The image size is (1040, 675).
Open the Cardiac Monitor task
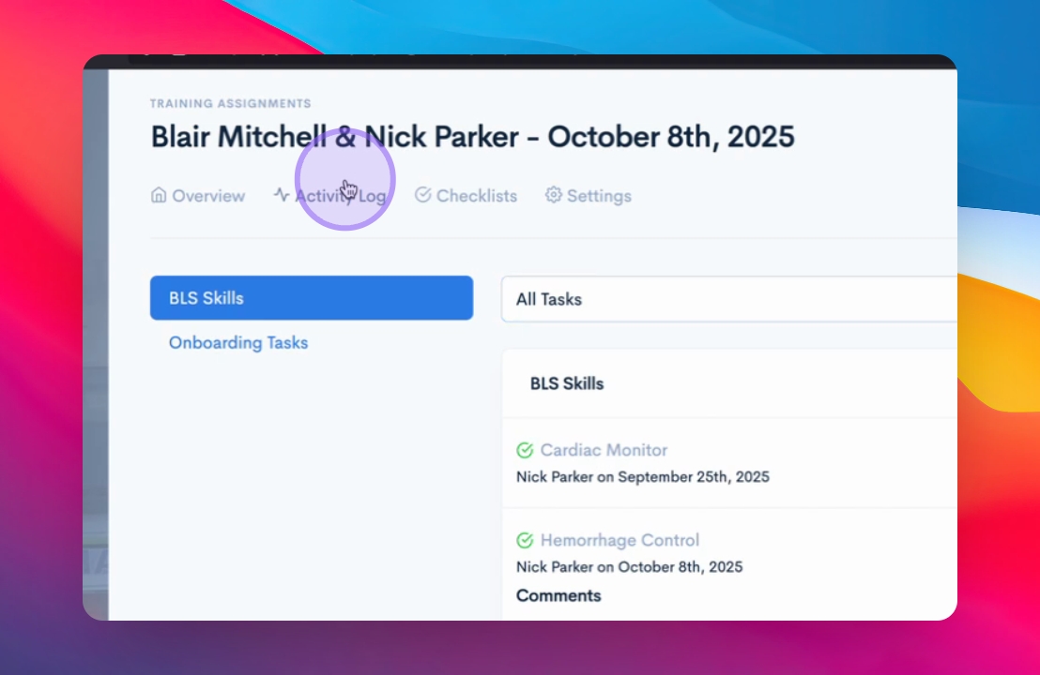click(x=604, y=450)
